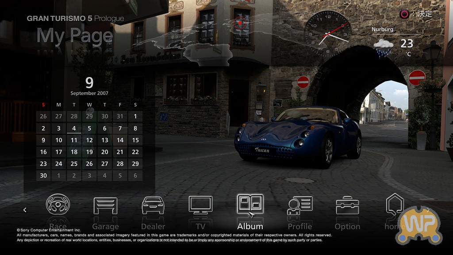Click the September 2007 month label
Image resolution: width=453 pixels, height=255 pixels.
click(89, 93)
